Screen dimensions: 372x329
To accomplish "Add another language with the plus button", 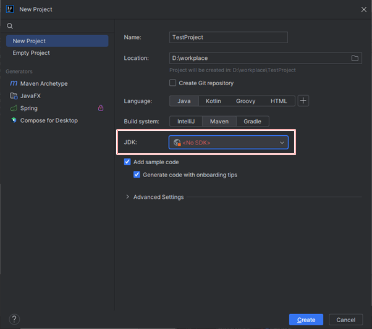I will [303, 101].
